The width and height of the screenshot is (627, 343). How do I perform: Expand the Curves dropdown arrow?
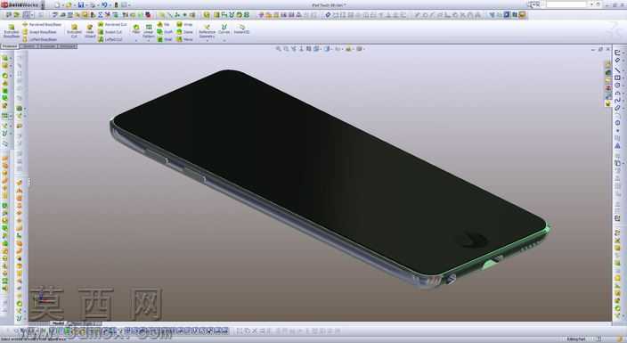point(224,40)
